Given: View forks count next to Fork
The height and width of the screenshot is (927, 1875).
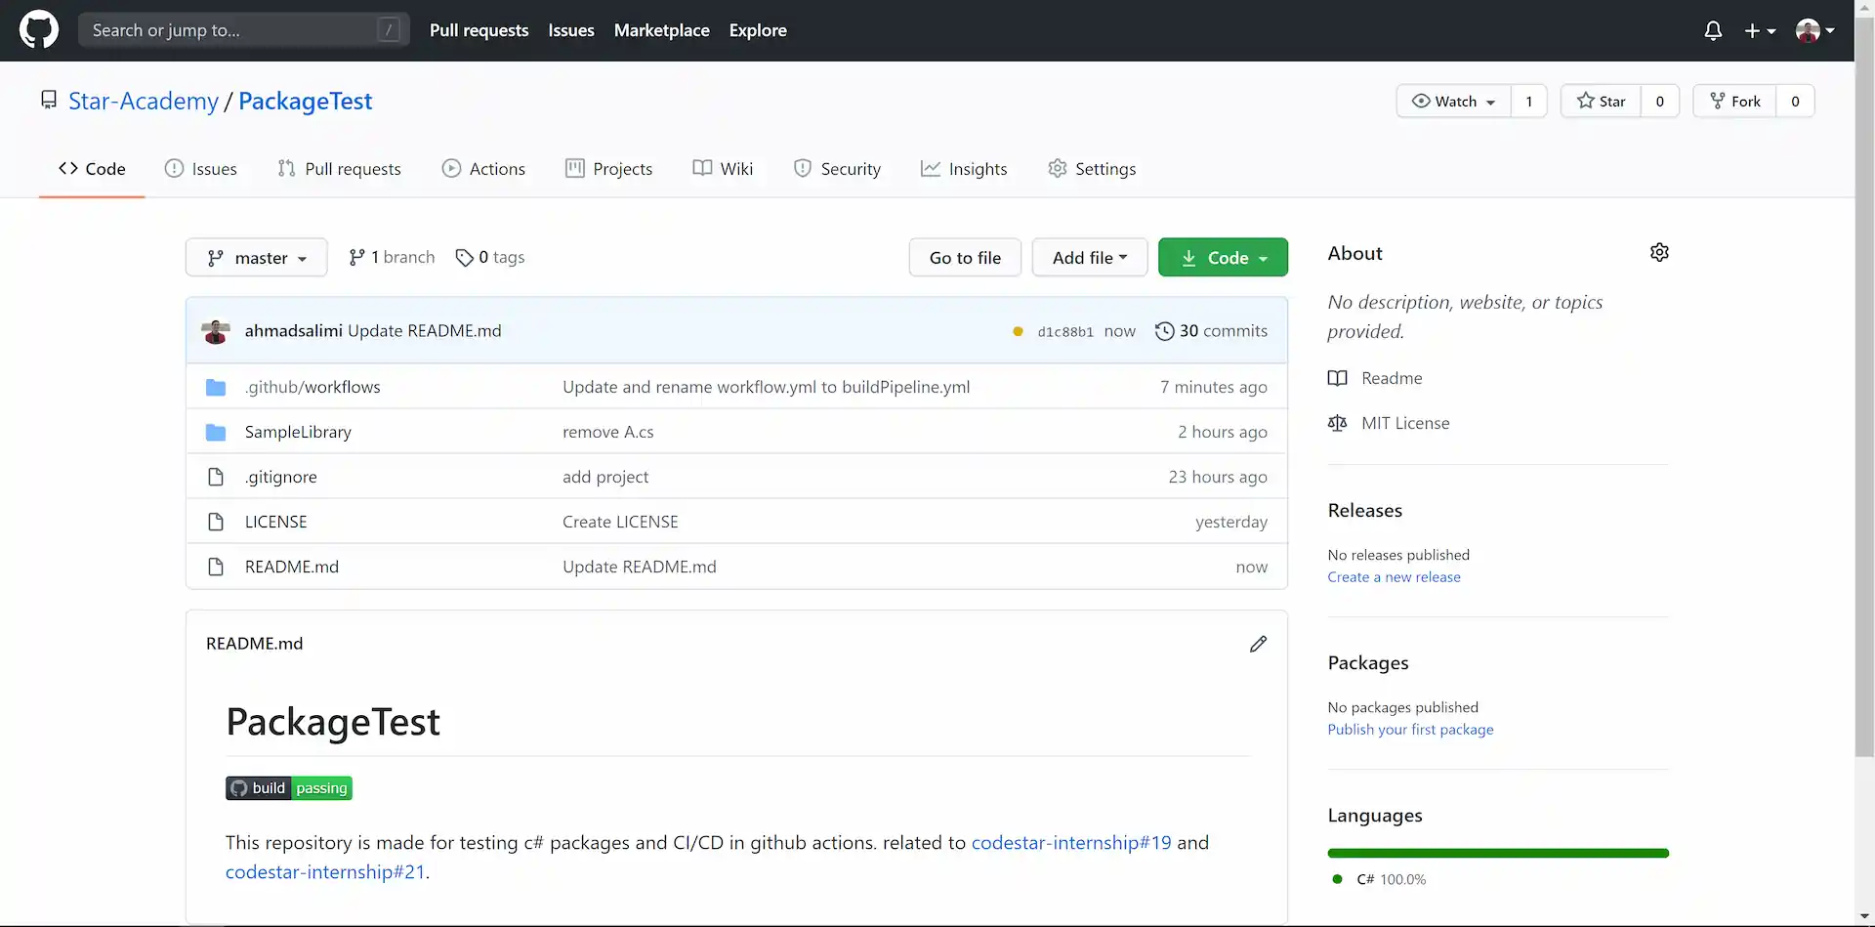Looking at the screenshot, I should [x=1795, y=101].
